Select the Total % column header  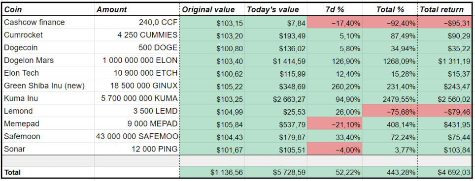pos(390,10)
